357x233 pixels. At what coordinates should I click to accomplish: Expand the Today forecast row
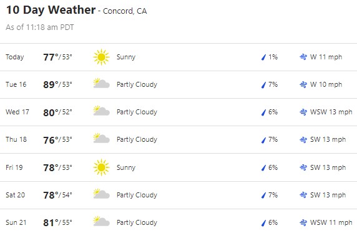[178, 57]
